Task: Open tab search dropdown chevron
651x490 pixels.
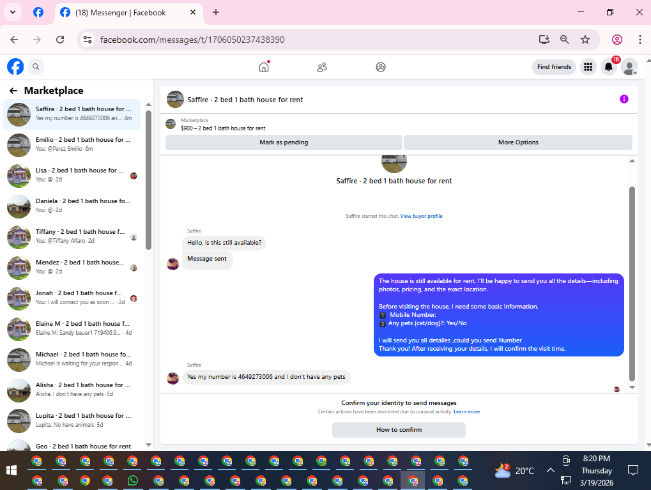Action: (x=13, y=12)
